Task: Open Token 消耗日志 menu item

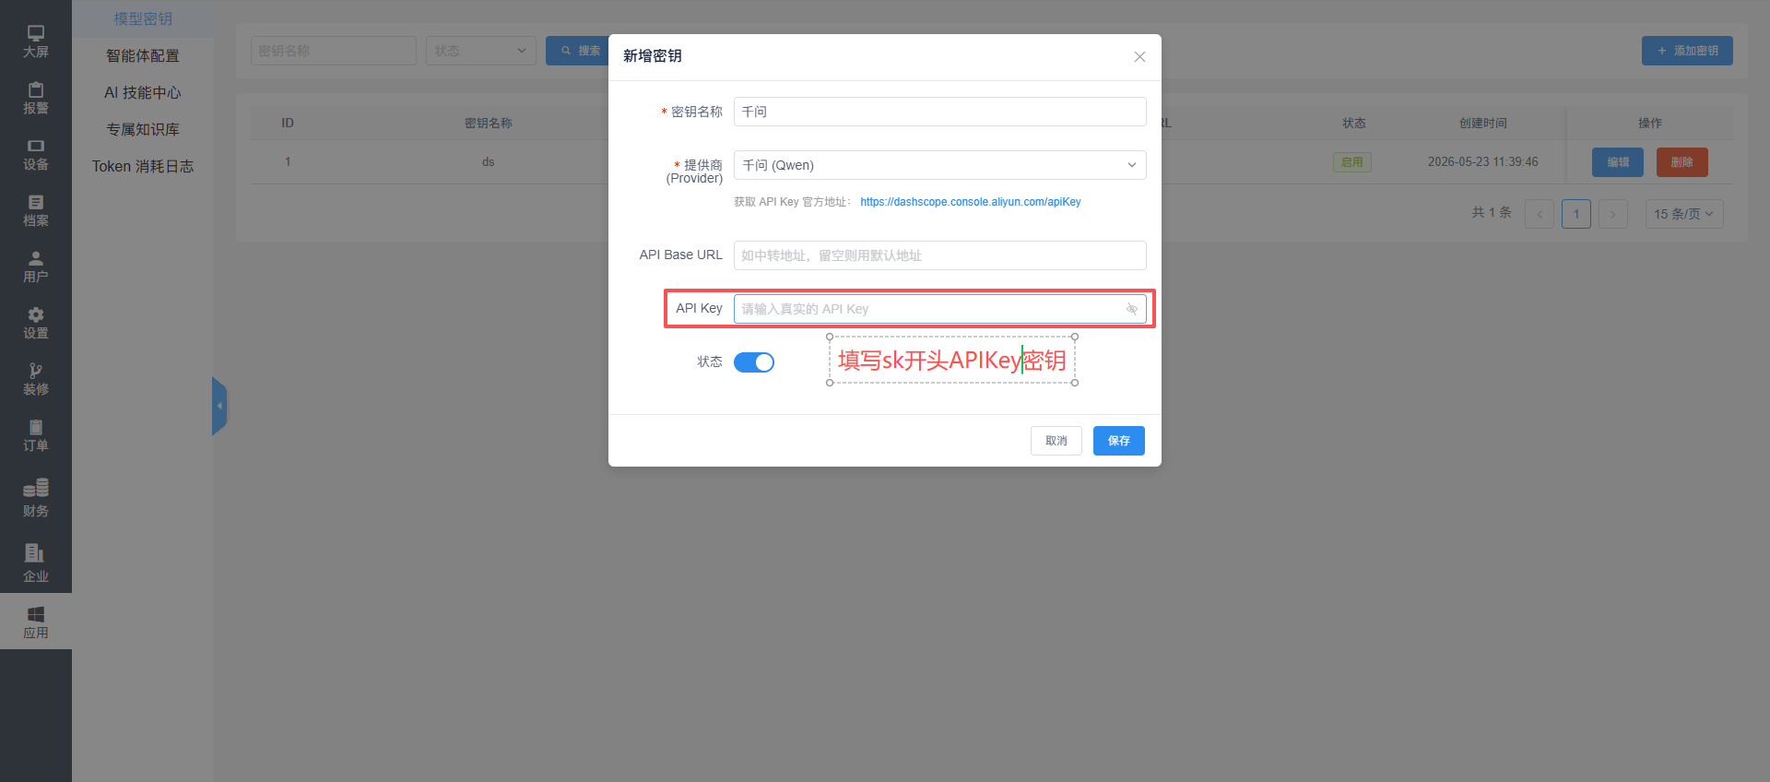Action: pos(143,166)
